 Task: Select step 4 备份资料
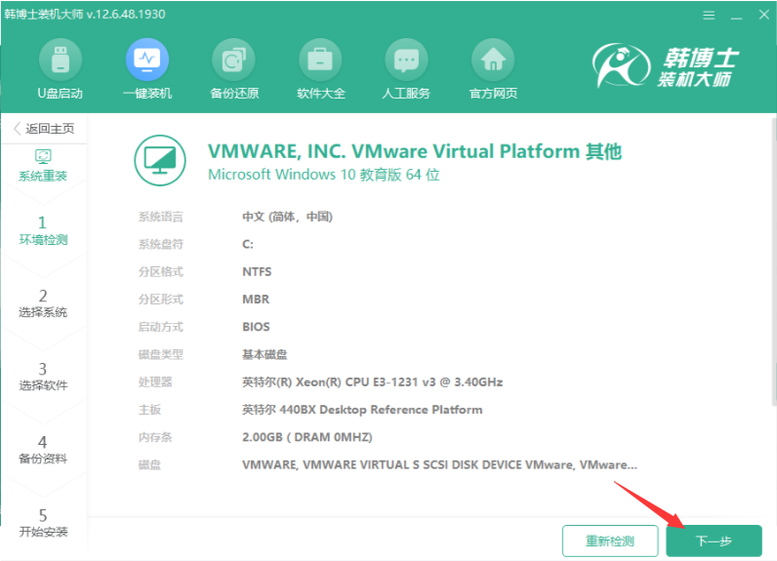tap(43, 450)
